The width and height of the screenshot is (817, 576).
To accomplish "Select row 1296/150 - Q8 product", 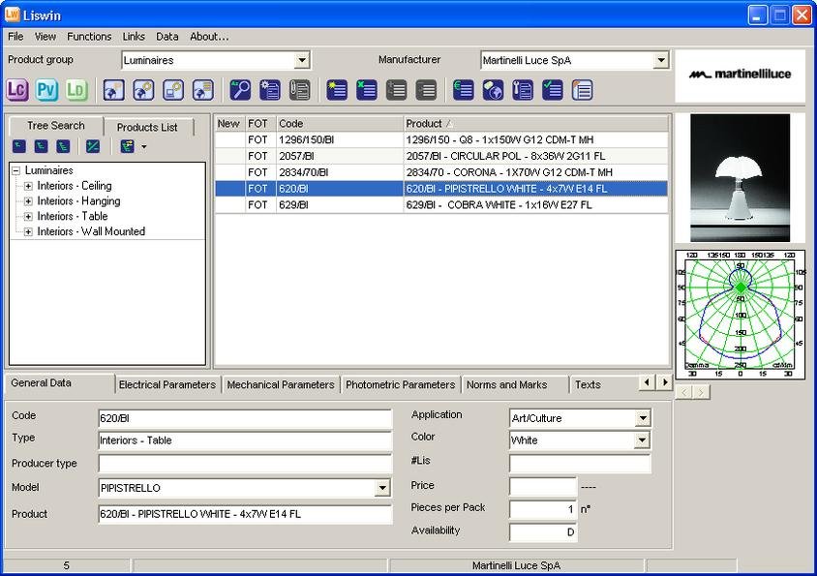I will (x=441, y=139).
